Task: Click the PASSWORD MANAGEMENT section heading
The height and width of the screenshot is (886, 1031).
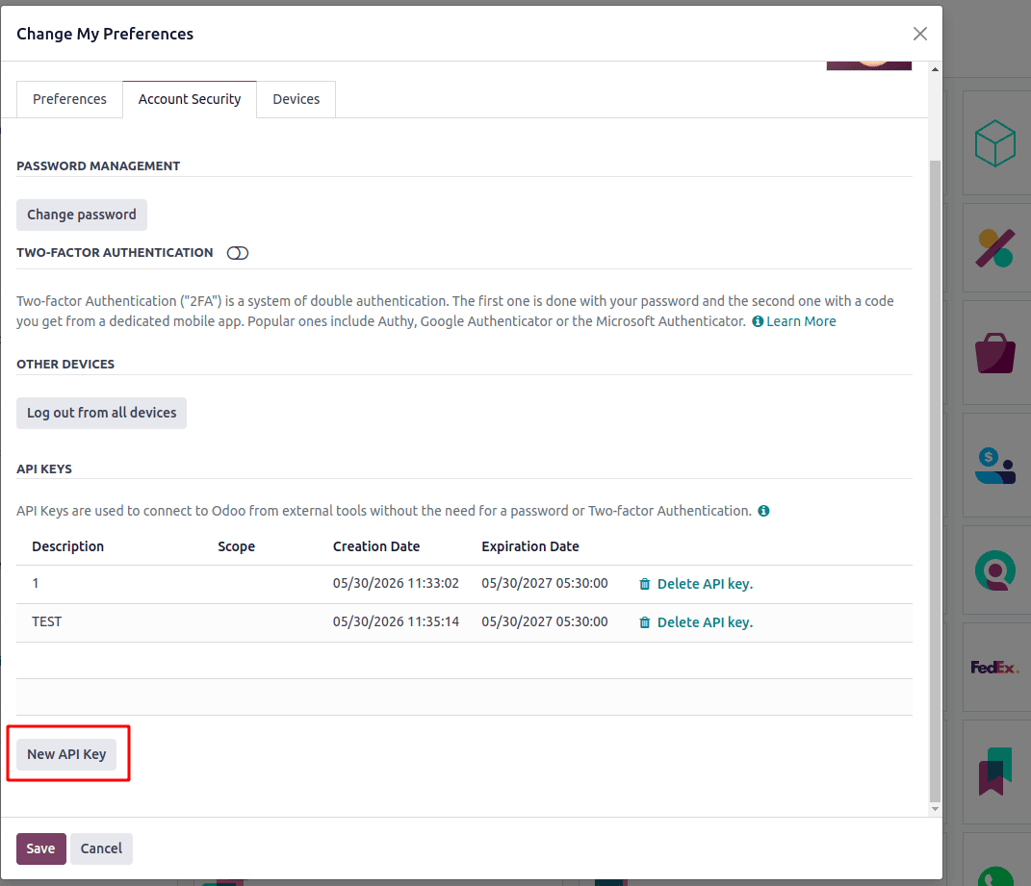Action: pyautogui.click(x=98, y=166)
